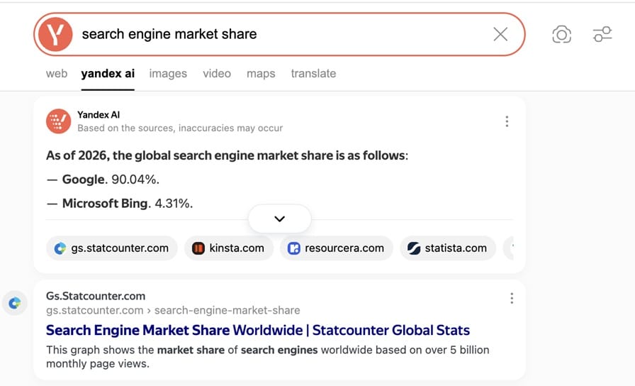Open Yandex AI answer options menu
Screen dimensions: 635x386
tap(507, 121)
